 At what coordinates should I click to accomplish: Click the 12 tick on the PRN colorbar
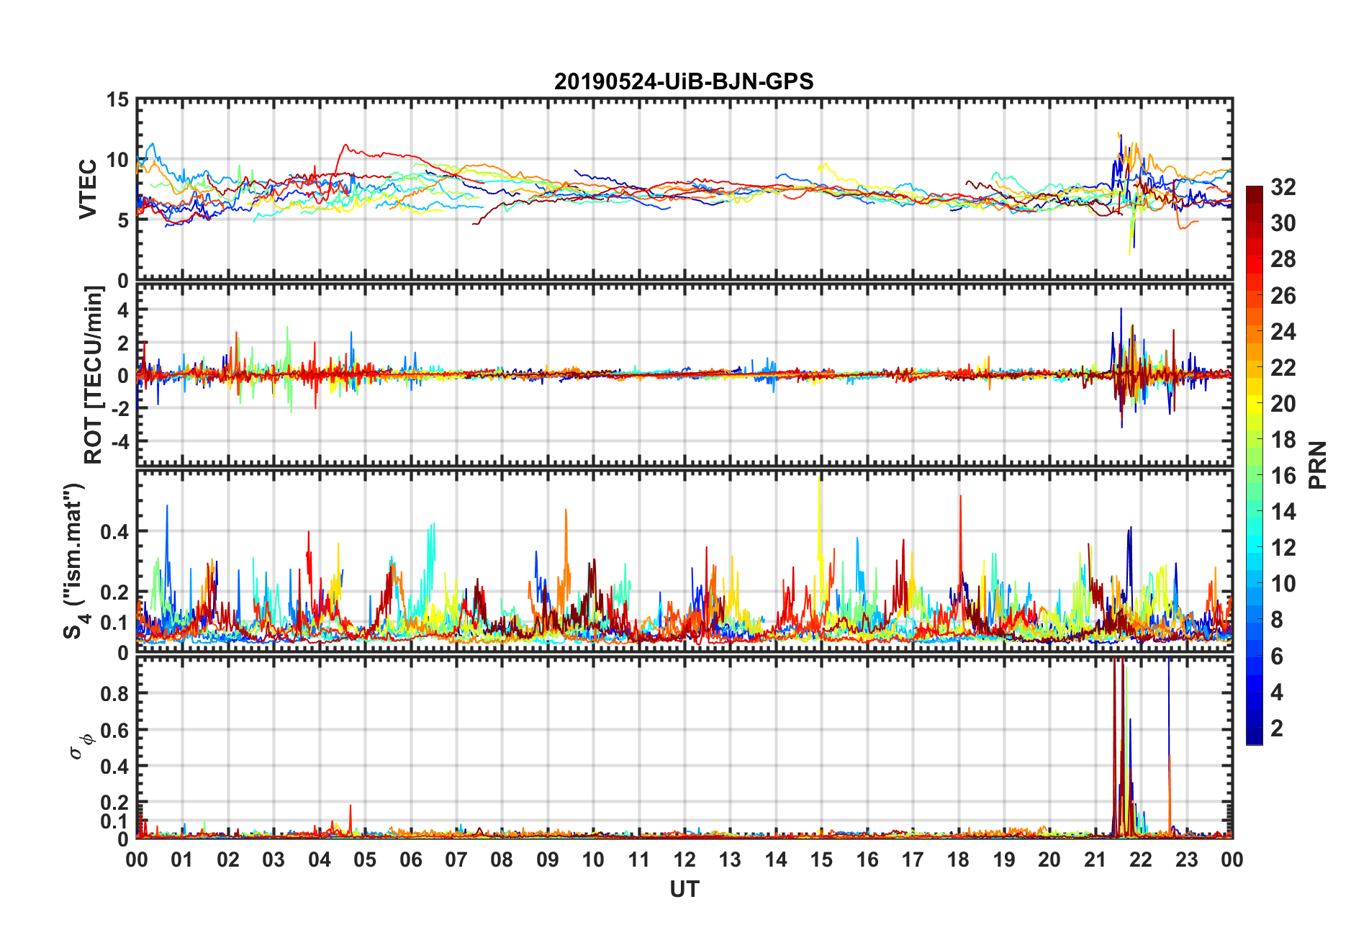1283,548
